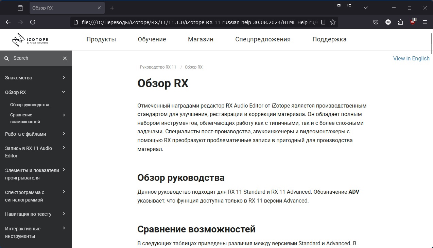This screenshot has width=433, height=248.
Task: Open the Firefox View icon beside the tab
Action: click(x=20, y=8)
